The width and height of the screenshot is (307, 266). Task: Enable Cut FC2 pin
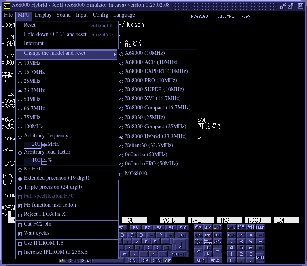(67, 224)
